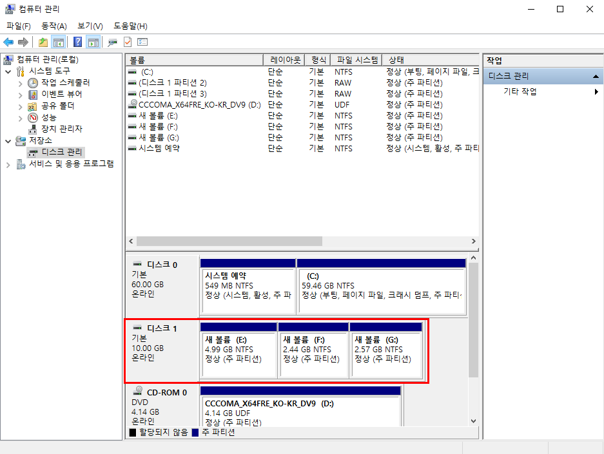604x454 pixels.
Task: Click the Up one level folder icon
Action: [x=43, y=42]
